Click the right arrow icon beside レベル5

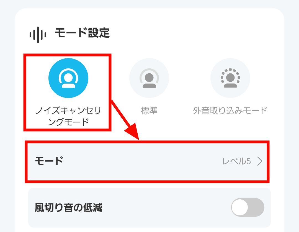(260, 161)
